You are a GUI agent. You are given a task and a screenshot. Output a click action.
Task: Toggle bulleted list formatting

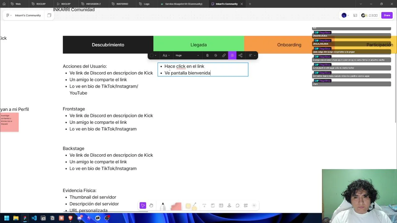(232, 55)
